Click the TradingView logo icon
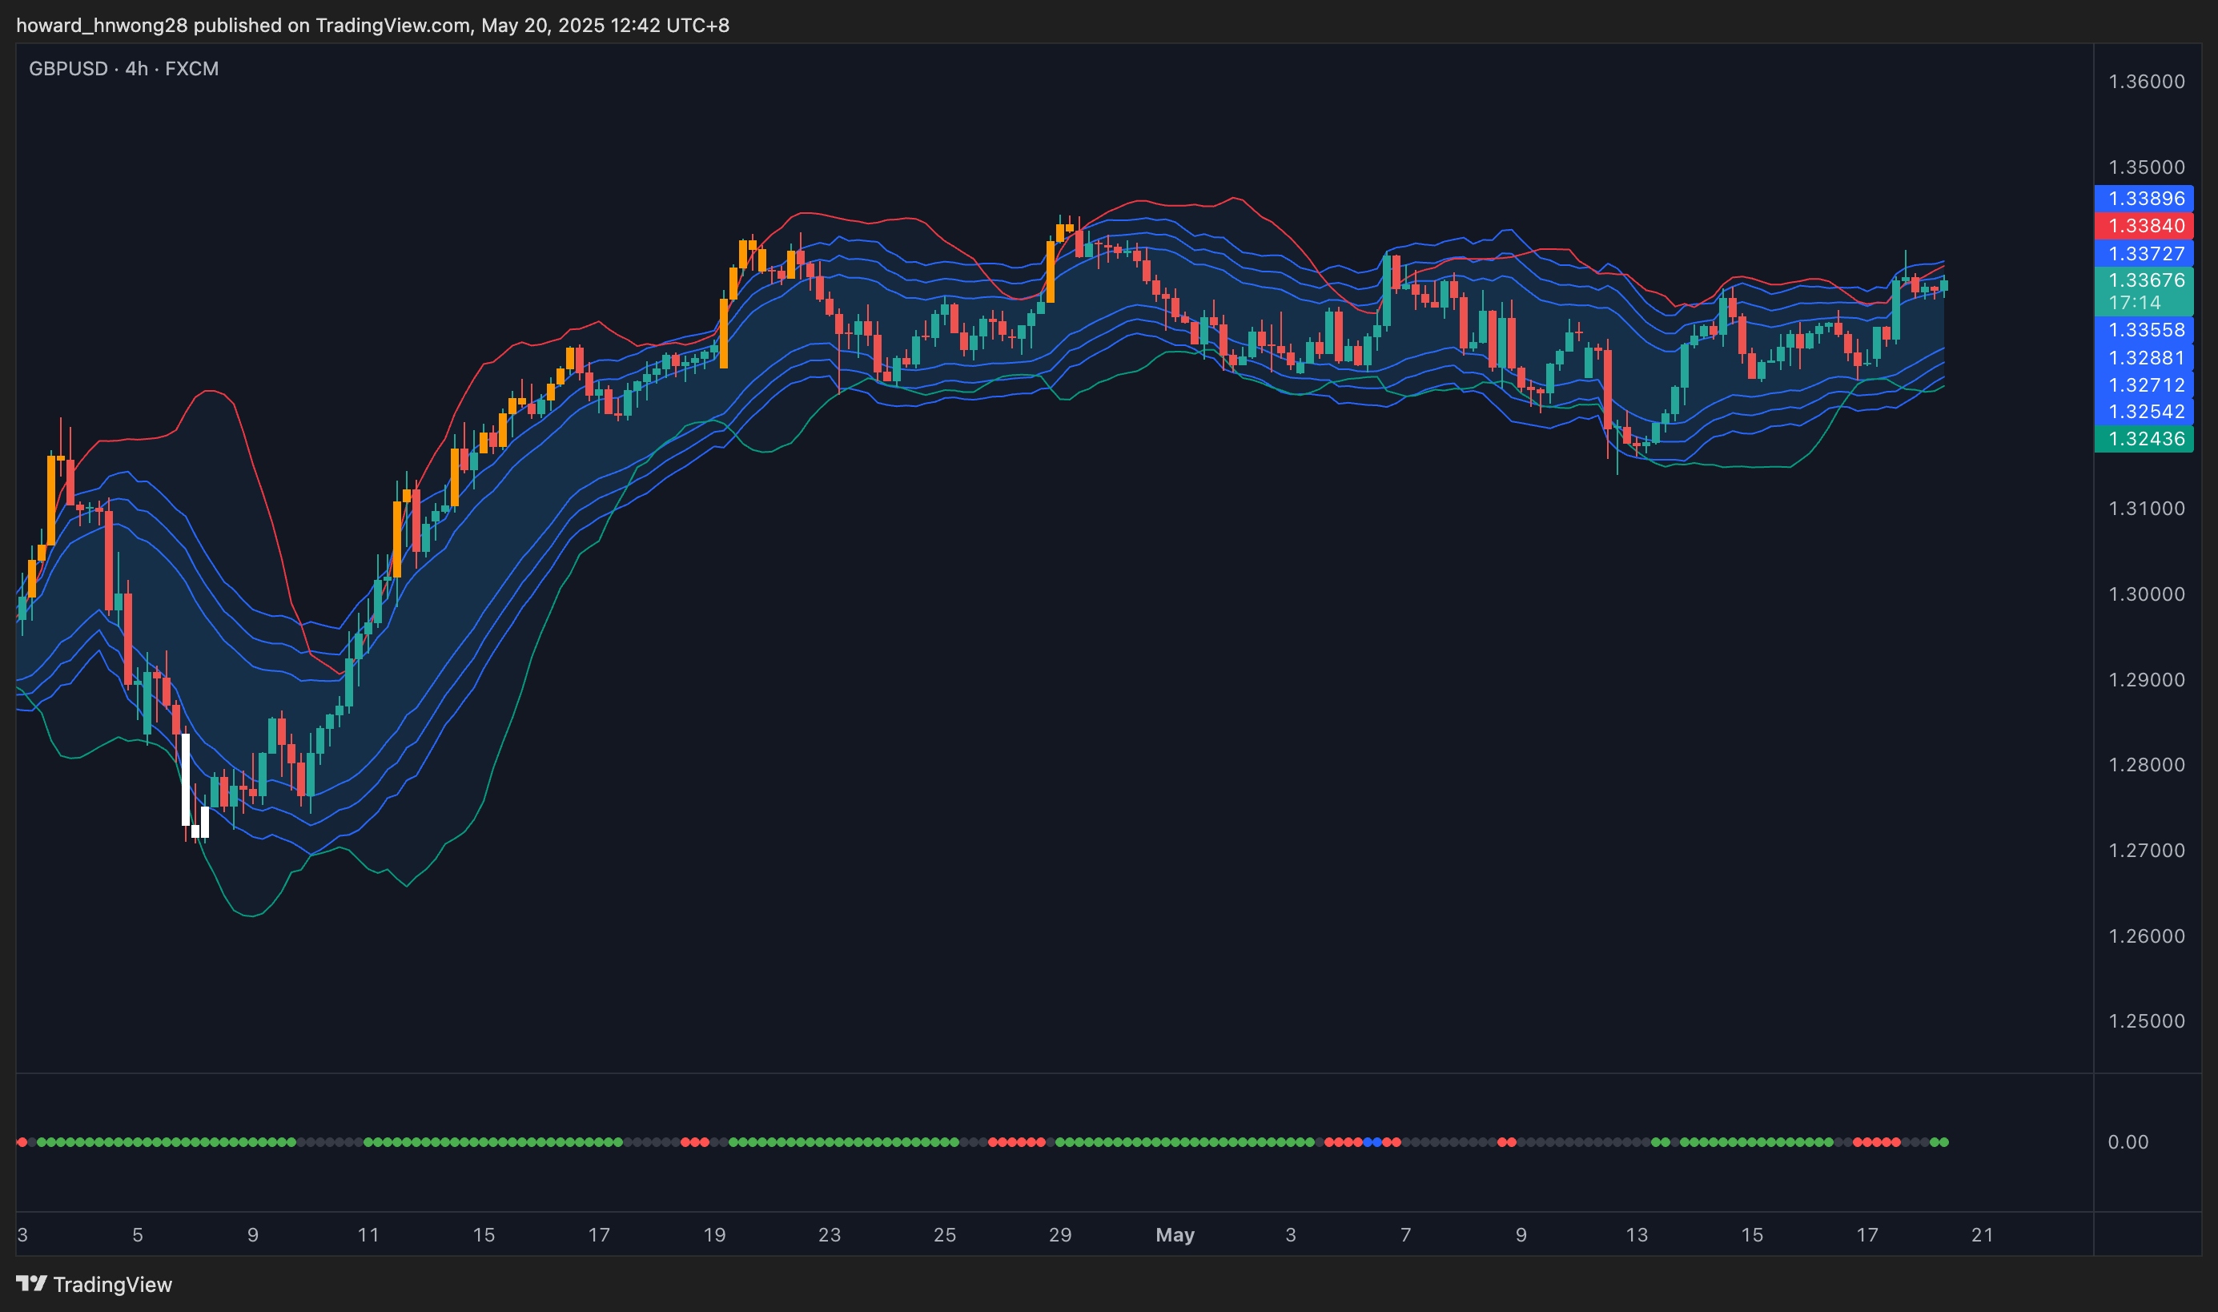Image resolution: width=2218 pixels, height=1312 pixels. [x=32, y=1283]
